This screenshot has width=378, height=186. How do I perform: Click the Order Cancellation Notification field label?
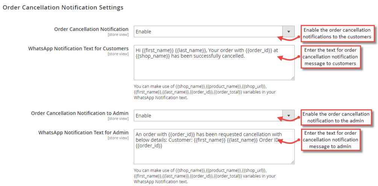pos(91,29)
